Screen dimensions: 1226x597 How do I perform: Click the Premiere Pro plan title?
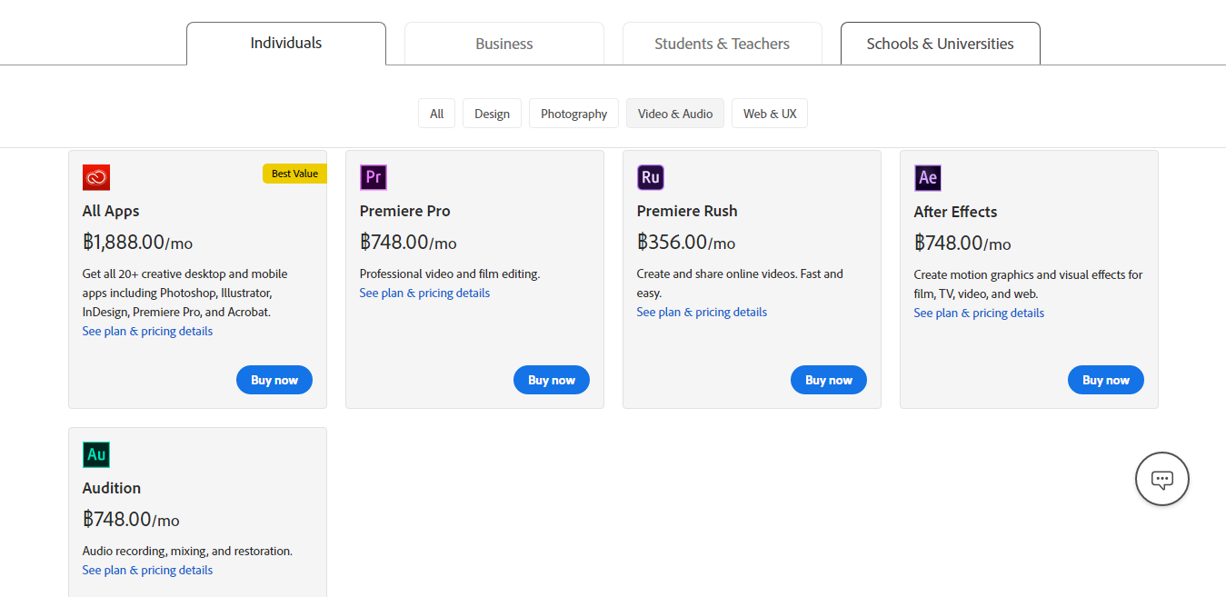(x=405, y=211)
